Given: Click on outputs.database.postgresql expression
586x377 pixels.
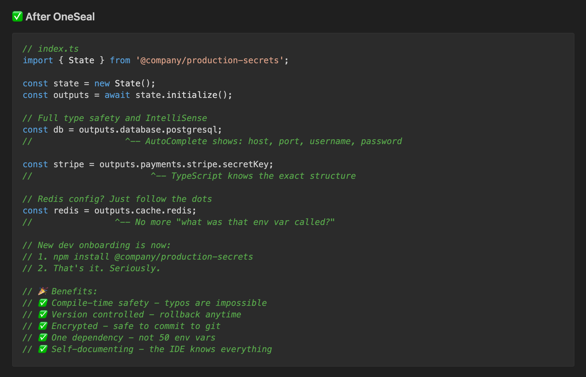Looking at the screenshot, I should (x=148, y=130).
